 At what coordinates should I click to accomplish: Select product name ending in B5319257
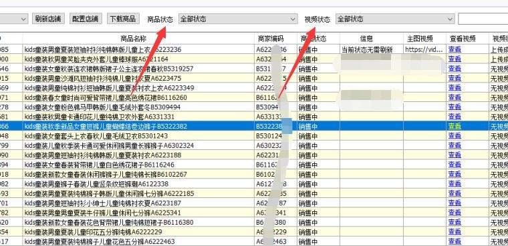pos(109,69)
